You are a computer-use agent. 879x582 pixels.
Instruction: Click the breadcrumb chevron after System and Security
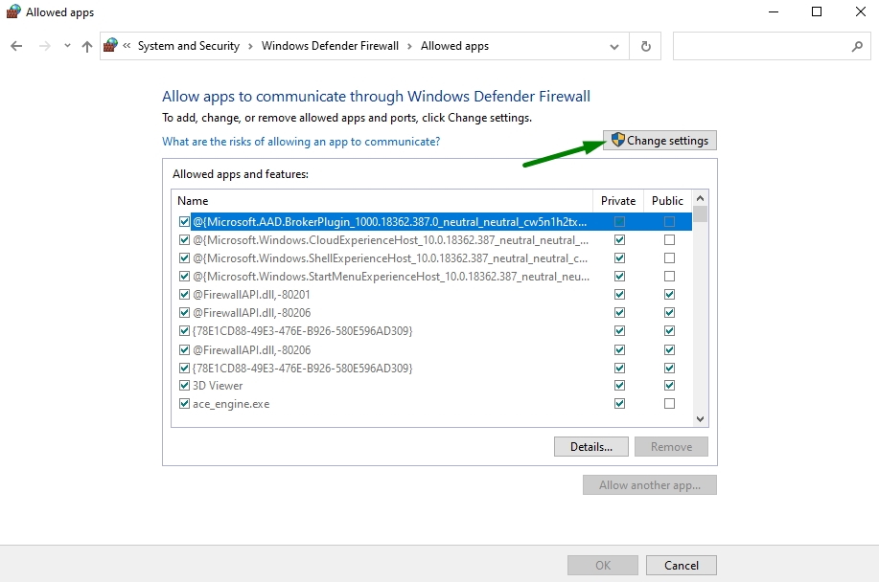point(250,46)
